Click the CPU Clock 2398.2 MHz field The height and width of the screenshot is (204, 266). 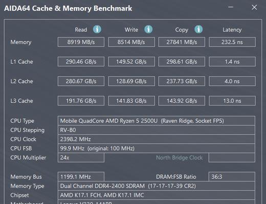[157, 139]
